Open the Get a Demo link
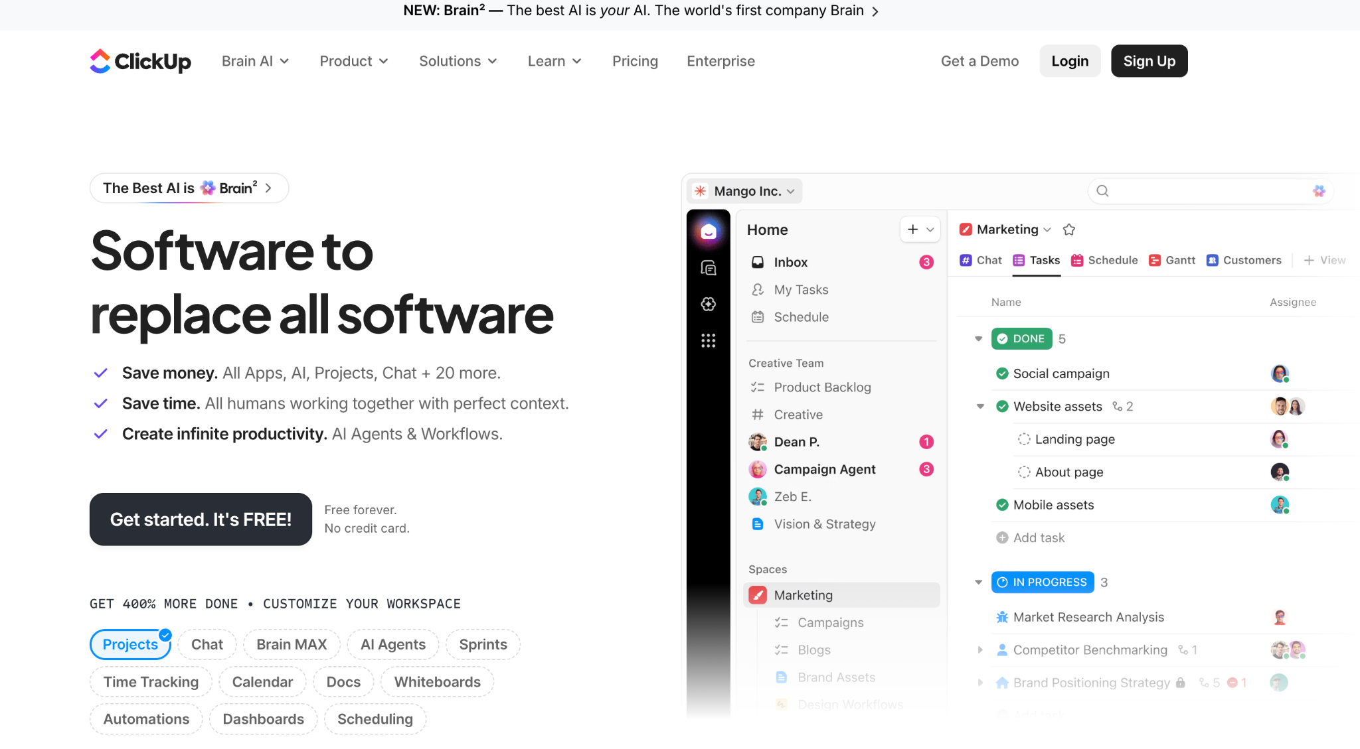Image resolution: width=1360 pixels, height=749 pixels. point(979,61)
